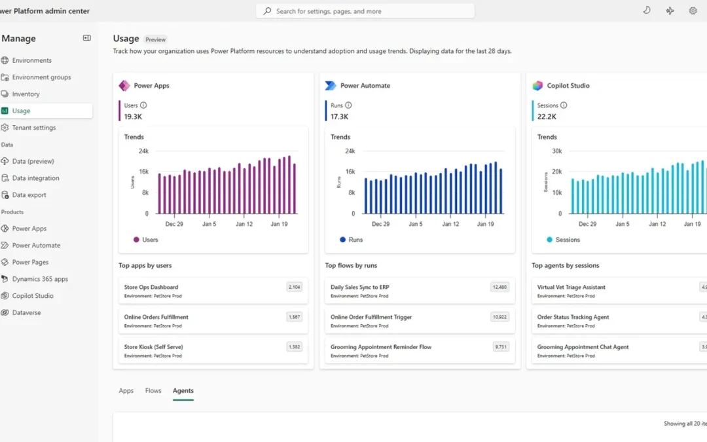This screenshot has width=707, height=442.
Task: Click the Power Automate card logo
Action: [x=331, y=85]
